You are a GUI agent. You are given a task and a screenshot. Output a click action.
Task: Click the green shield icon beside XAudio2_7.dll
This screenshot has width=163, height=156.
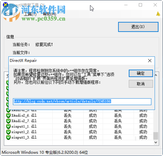8,121
